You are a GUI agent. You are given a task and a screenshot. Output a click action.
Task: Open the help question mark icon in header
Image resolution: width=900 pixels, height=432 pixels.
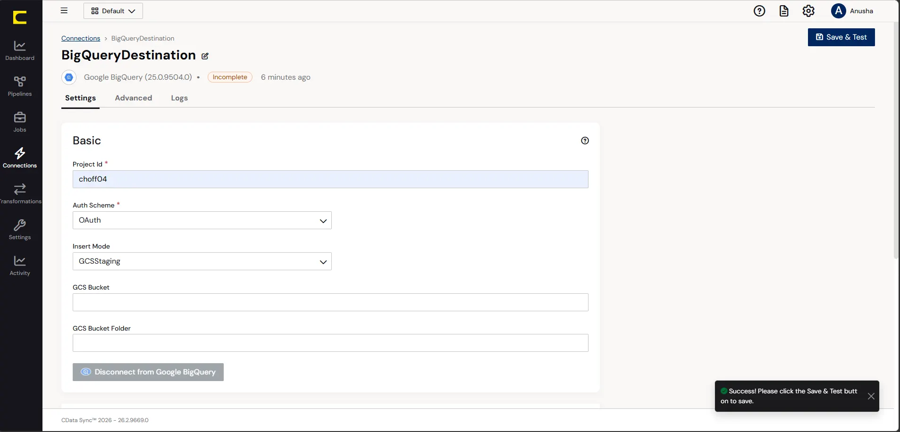(x=759, y=11)
